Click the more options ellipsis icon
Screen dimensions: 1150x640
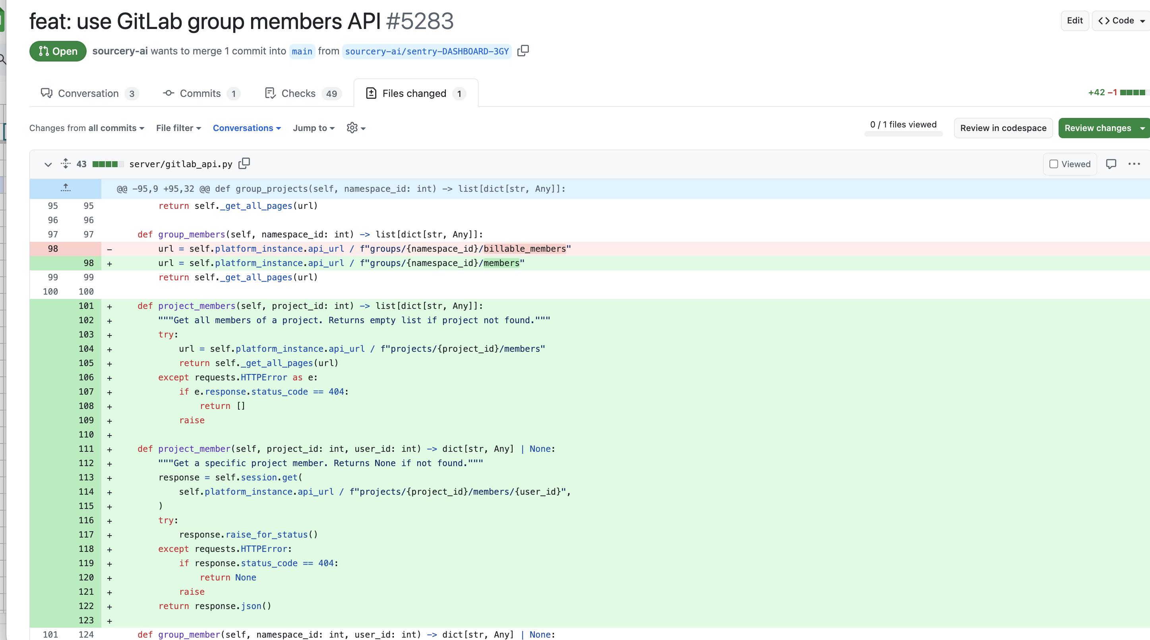tap(1134, 163)
